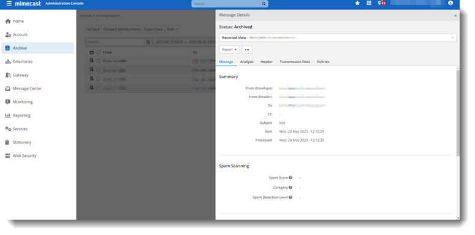
Task: Click the scrollbar down arrow
Action: tap(458, 218)
